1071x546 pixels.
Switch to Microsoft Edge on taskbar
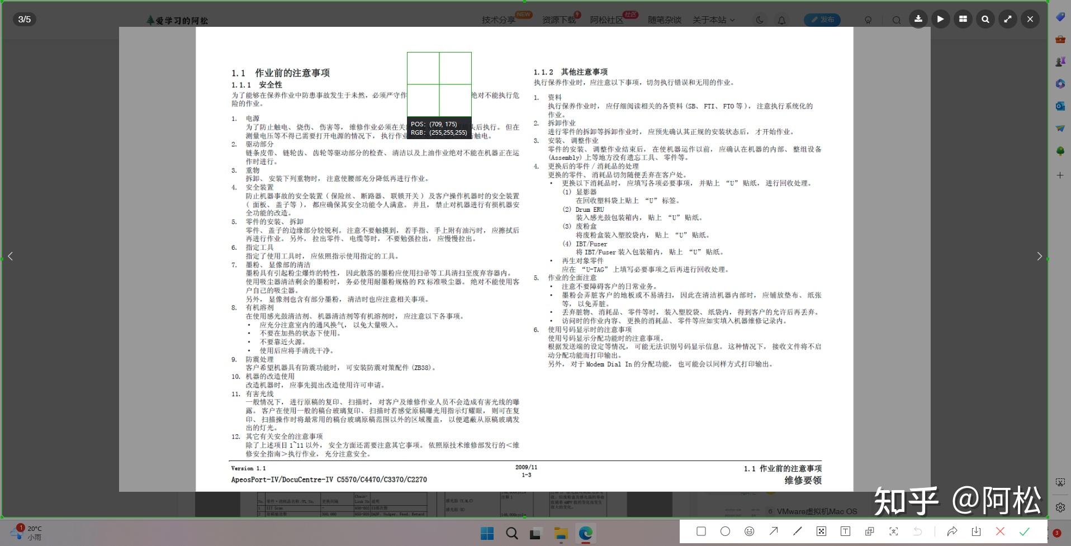point(585,534)
